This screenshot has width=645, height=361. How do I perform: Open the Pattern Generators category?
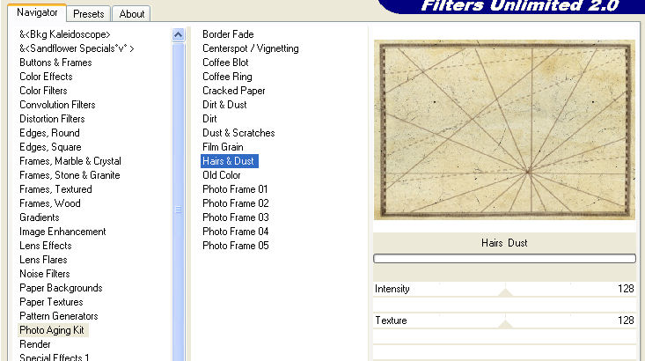59,316
